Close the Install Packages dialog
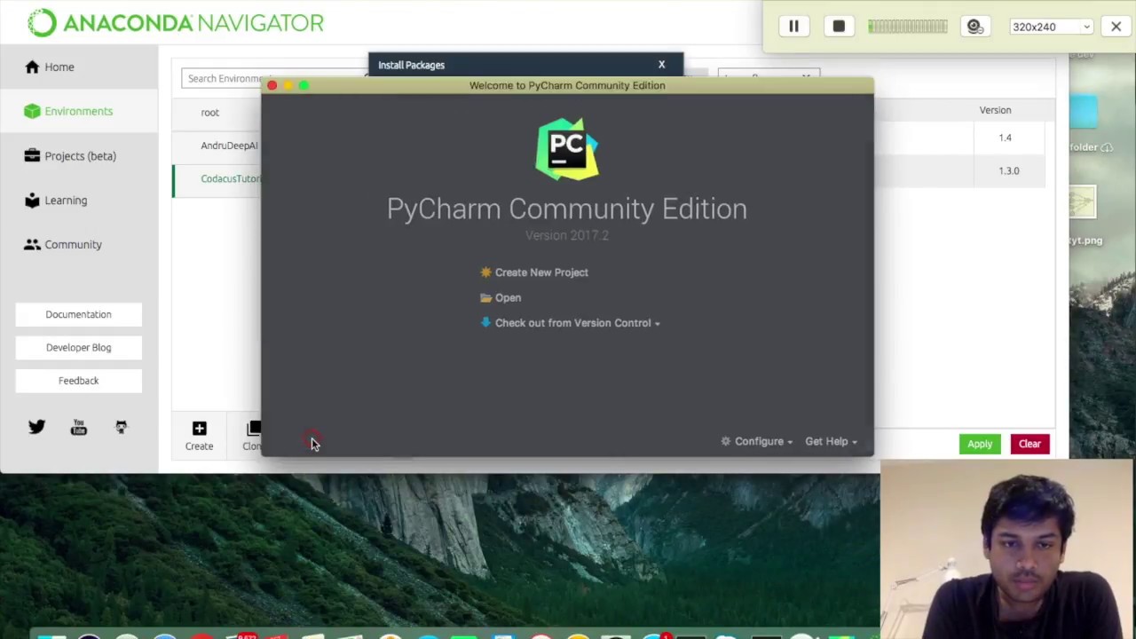This screenshot has width=1136, height=639. click(x=661, y=65)
